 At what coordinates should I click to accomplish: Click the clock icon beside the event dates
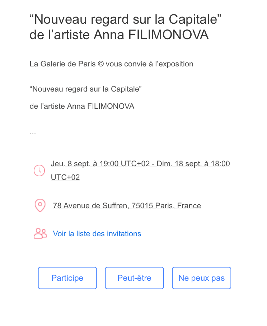tap(39, 170)
